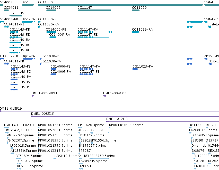Select protein CG11029-PA label
This screenshot has height=170, width=219.
(143, 67)
